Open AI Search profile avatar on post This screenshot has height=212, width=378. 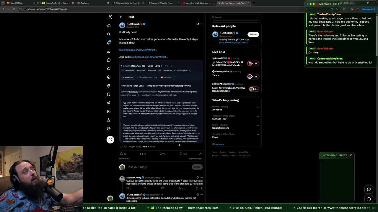[x=122, y=26]
